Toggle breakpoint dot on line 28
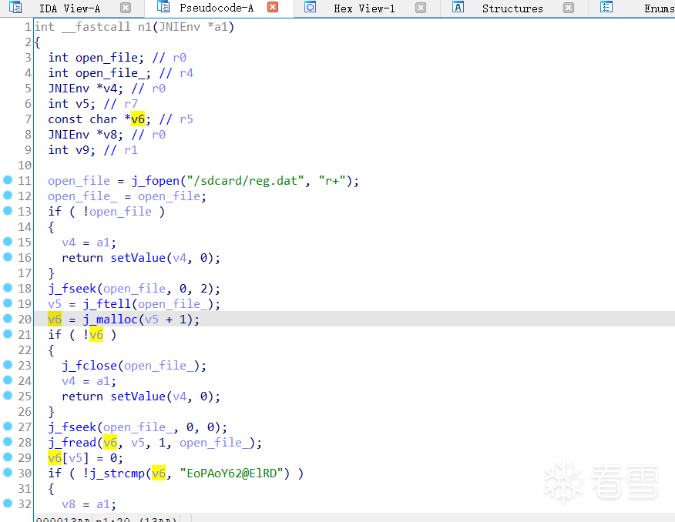 coord(8,442)
